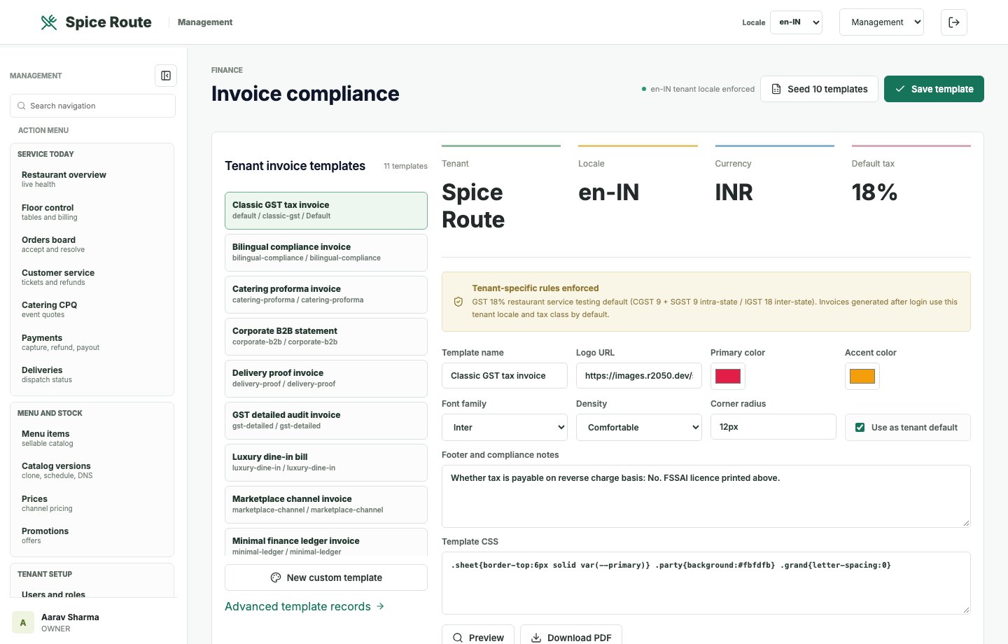Open Payments menu item
This screenshot has width=1008, height=644.
pyautogui.click(x=92, y=342)
